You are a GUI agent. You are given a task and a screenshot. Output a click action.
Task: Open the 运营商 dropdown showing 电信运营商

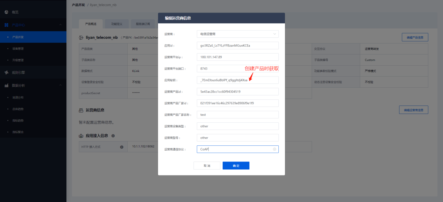237,34
